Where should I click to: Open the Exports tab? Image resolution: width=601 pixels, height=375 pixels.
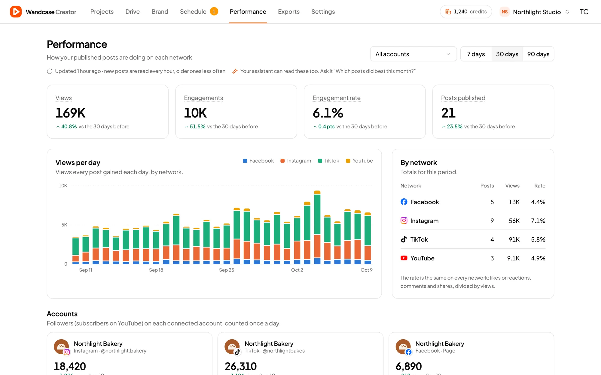(x=289, y=12)
